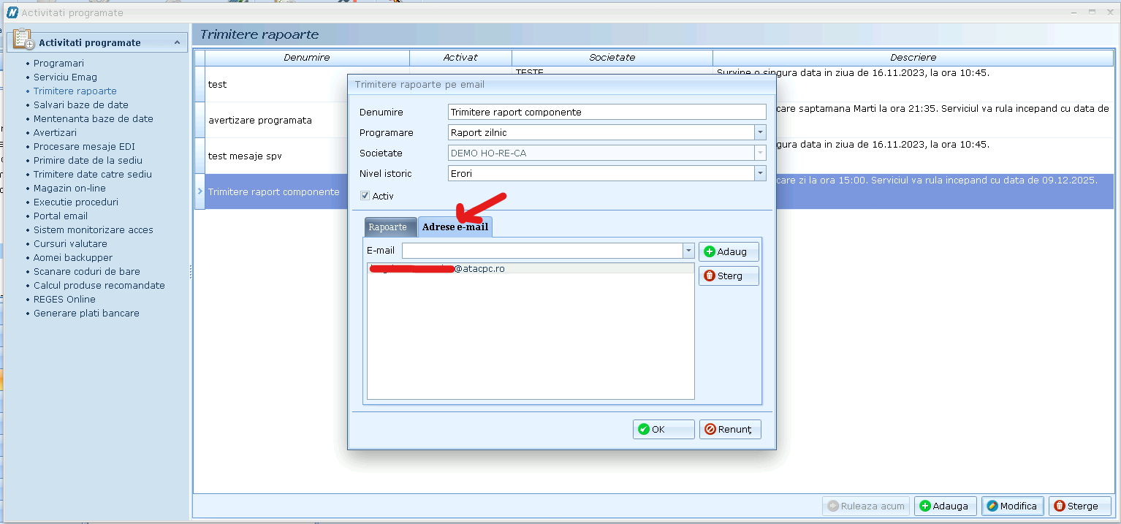The width and height of the screenshot is (1121, 524).
Task: Uncheck the Activ checkbox
Action: [365, 196]
